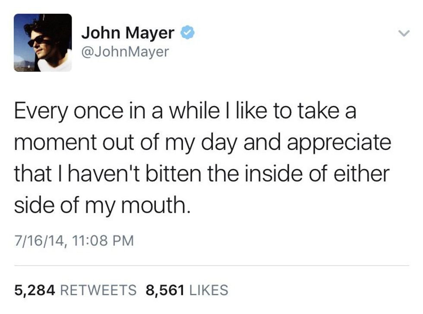Click the 11:08 PM time text
Viewport: 423px width, 314px height.
[103, 240]
